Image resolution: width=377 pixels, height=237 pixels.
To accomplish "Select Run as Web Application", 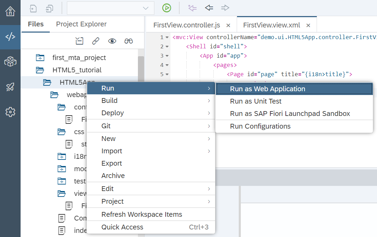I will click(267, 88).
